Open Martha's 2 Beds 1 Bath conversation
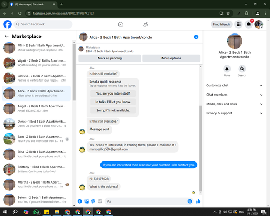This screenshot has height=216, width=270. 36,185
